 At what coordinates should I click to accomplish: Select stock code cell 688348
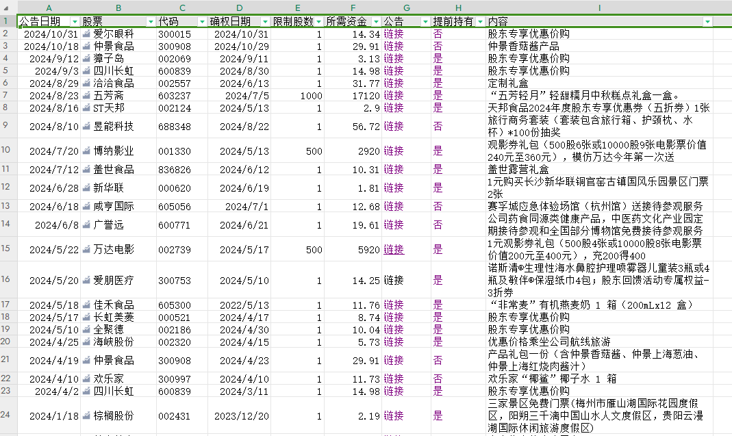[x=182, y=126]
